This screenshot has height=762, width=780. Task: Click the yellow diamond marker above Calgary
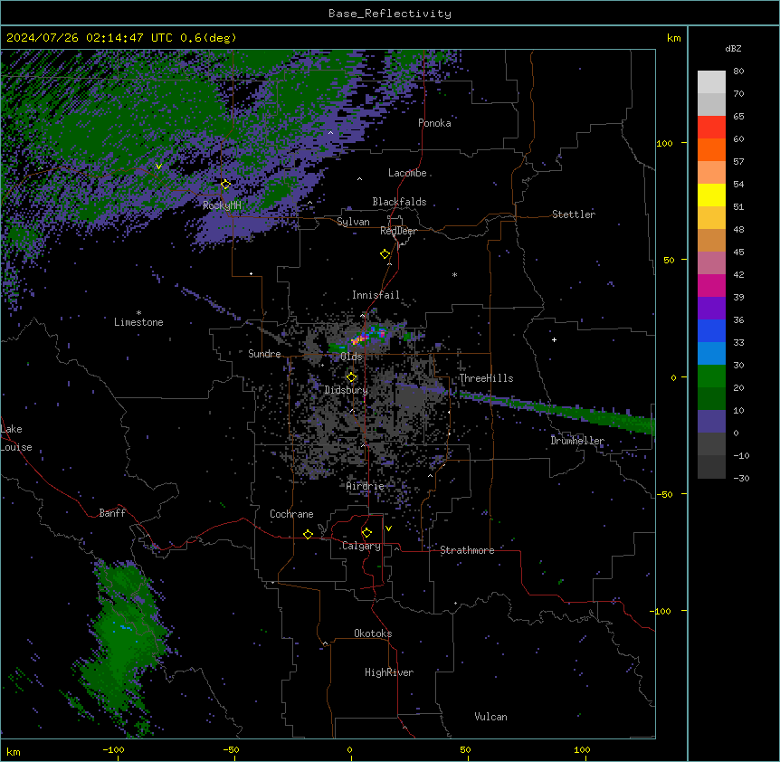(366, 533)
